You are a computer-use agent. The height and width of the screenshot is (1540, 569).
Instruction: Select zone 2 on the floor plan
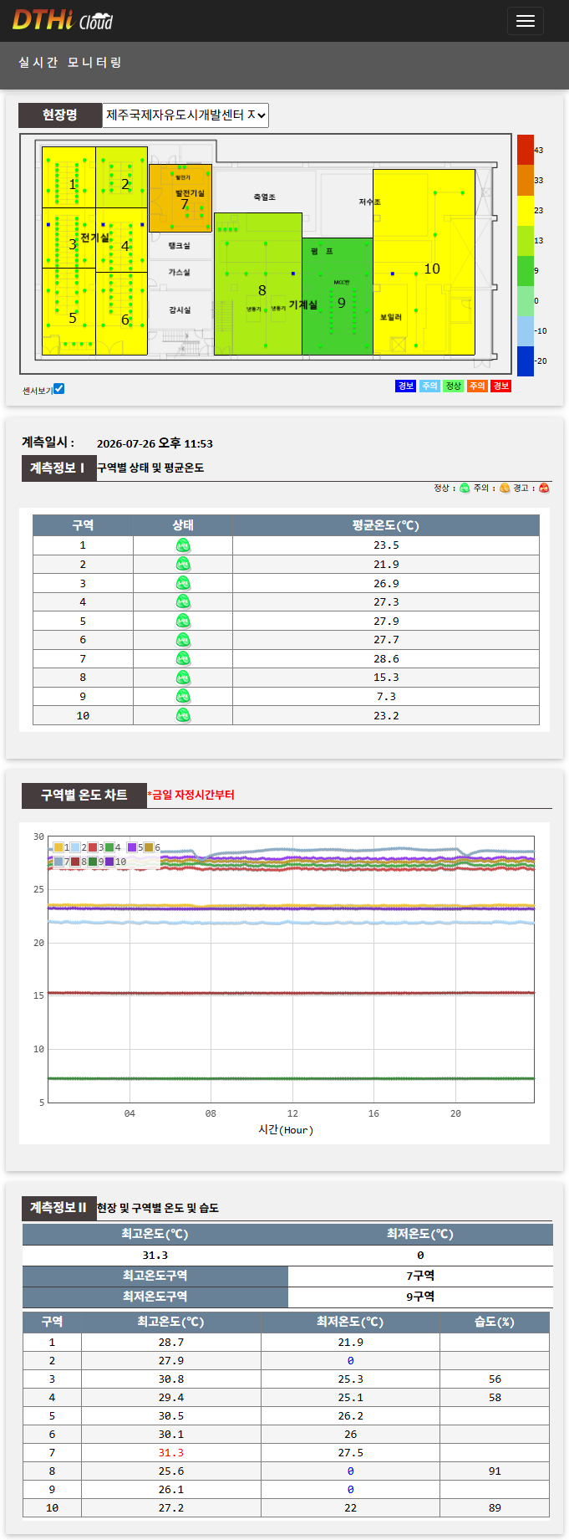[122, 177]
